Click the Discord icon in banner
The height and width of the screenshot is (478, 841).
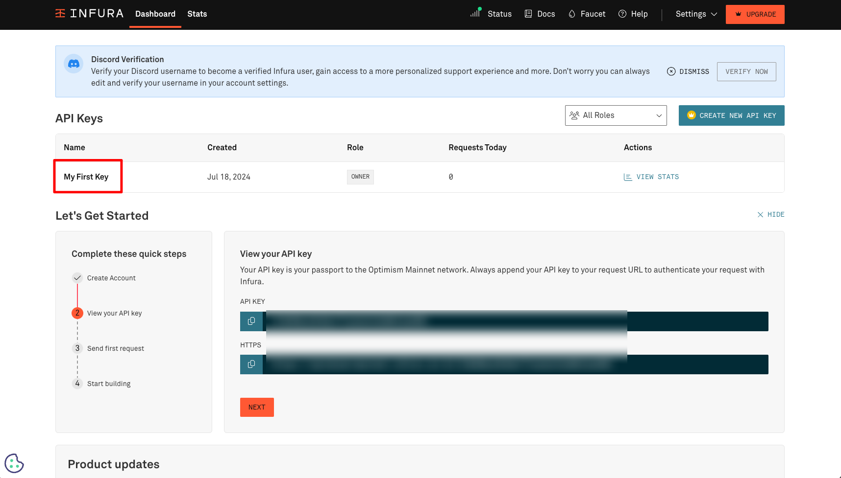[74, 64]
